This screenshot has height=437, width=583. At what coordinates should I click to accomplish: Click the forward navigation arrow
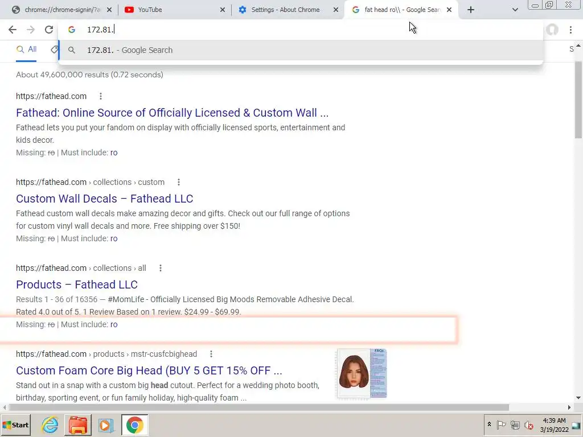(31, 30)
